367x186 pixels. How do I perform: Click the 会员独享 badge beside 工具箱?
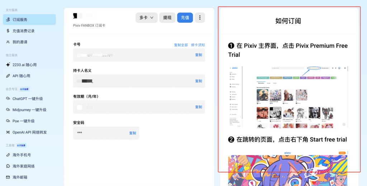21,145
